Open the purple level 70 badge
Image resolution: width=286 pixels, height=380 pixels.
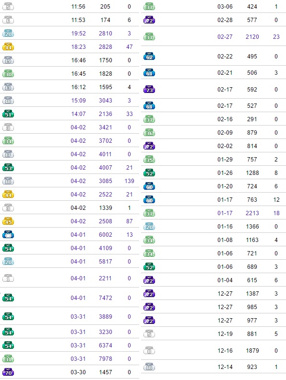8,372
